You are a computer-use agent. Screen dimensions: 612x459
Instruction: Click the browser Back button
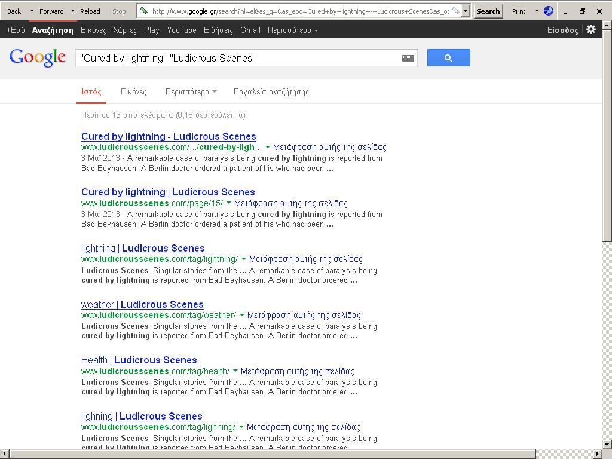[x=14, y=11]
